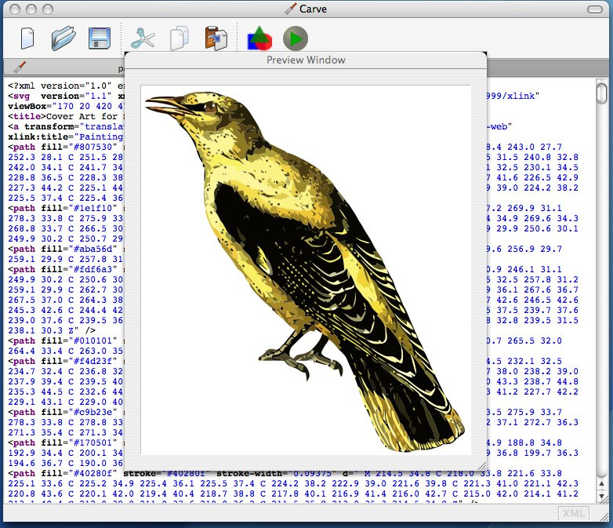
Task: Click the scrollbar up arrow
Action: [602, 484]
